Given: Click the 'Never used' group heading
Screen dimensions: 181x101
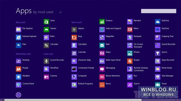Looking at the screenshot, I should (x=76, y=22).
